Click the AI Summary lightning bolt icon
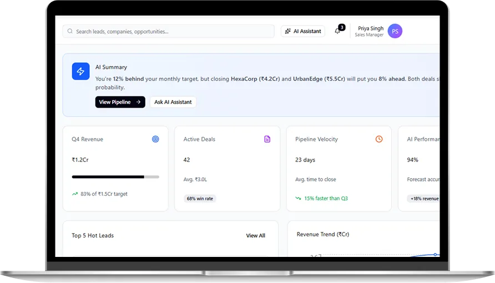495x283 pixels. (80, 72)
